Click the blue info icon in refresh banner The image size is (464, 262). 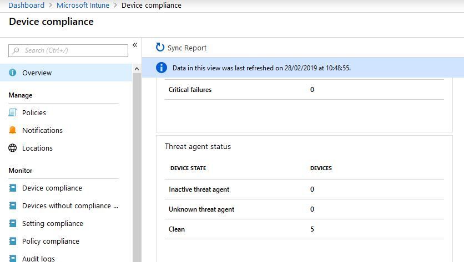[x=162, y=68]
